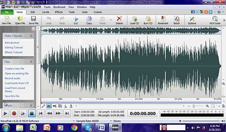The height and width of the screenshot is (132, 226).
Task: Click the blue help question mark icon
Action: [x=219, y=12]
